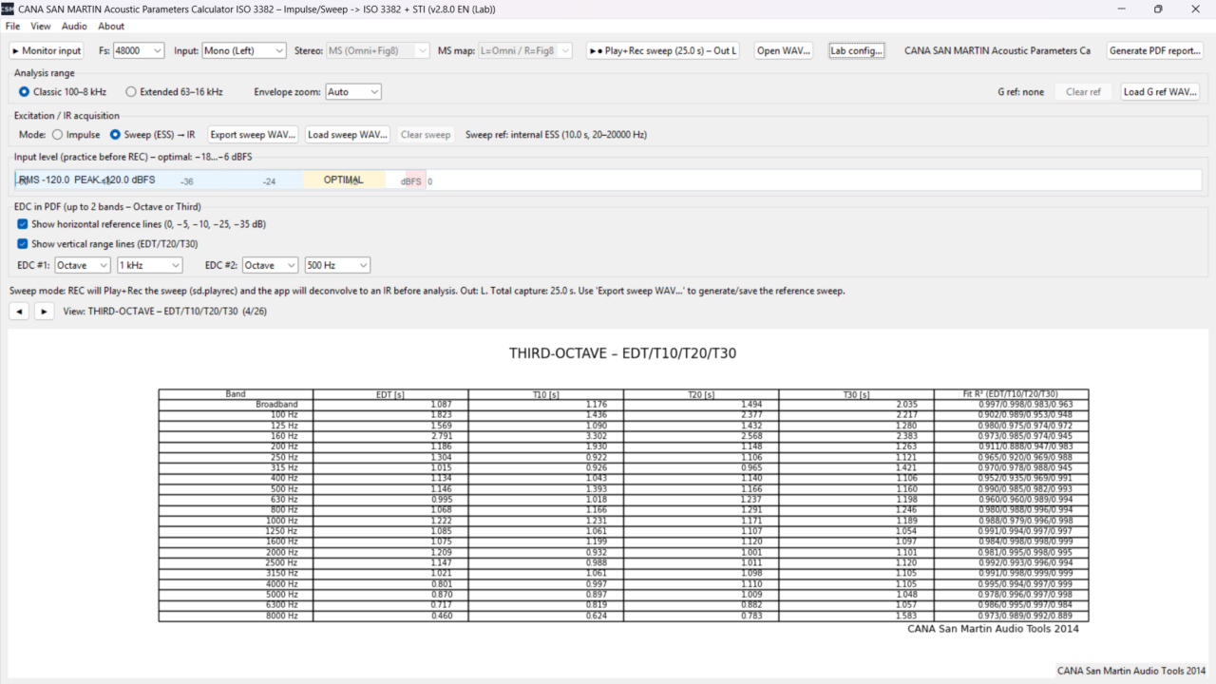Click the next view arrow button

[44, 311]
